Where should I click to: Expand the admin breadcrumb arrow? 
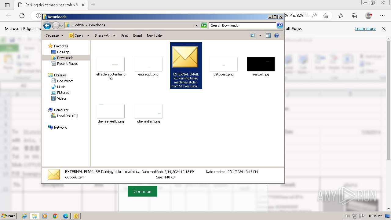pyautogui.click(x=86, y=25)
